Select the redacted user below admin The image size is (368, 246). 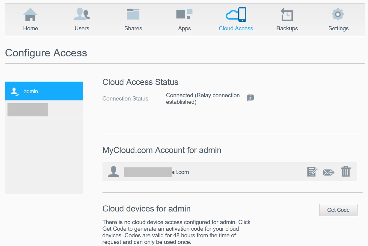pyautogui.click(x=28, y=110)
